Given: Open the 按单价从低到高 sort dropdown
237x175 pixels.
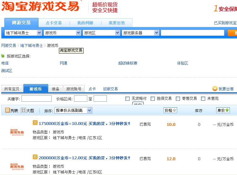Looking at the screenshot, I should coord(73,110).
